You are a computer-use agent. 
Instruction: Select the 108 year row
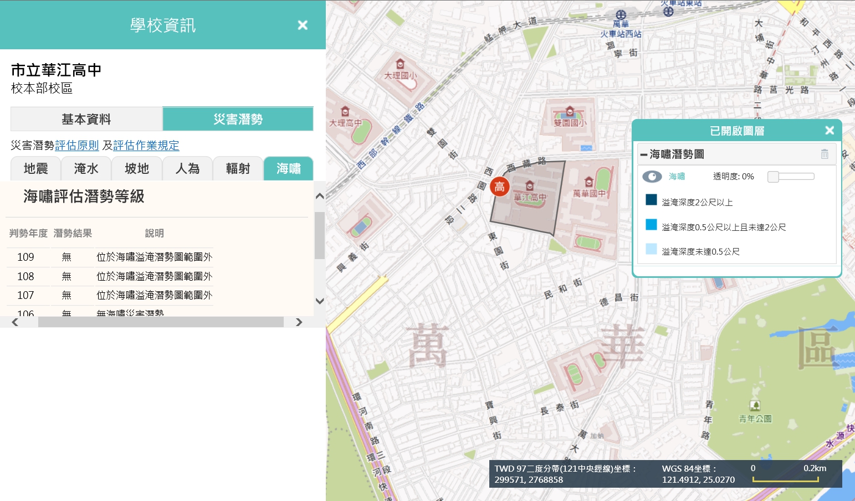(x=111, y=276)
